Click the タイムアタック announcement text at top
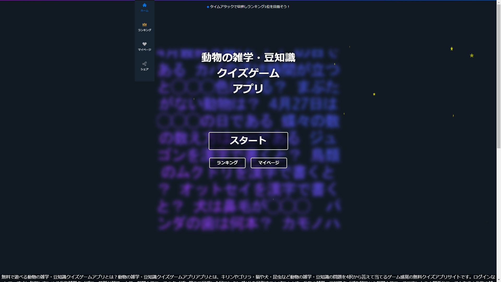 (x=250, y=7)
